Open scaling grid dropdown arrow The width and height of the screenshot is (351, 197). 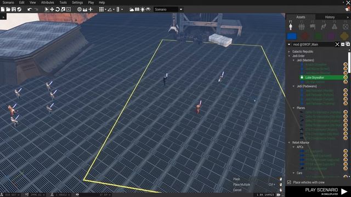122,10
